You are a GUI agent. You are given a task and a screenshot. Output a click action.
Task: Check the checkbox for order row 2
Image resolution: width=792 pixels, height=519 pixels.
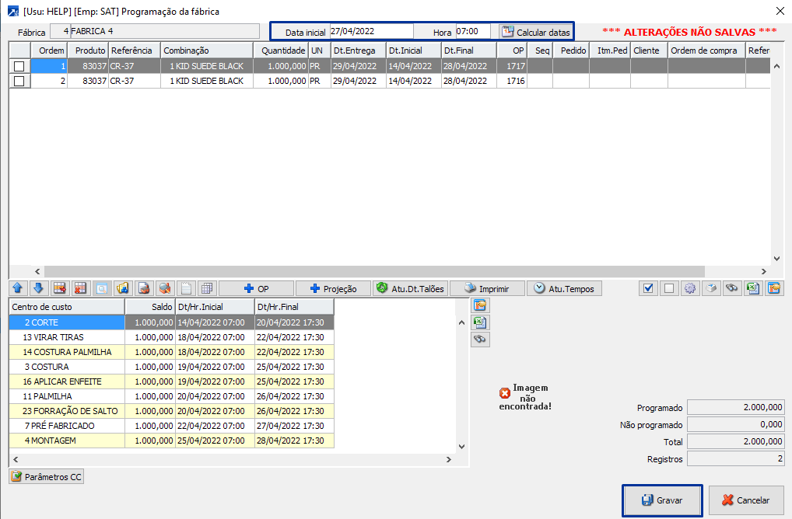coord(19,81)
